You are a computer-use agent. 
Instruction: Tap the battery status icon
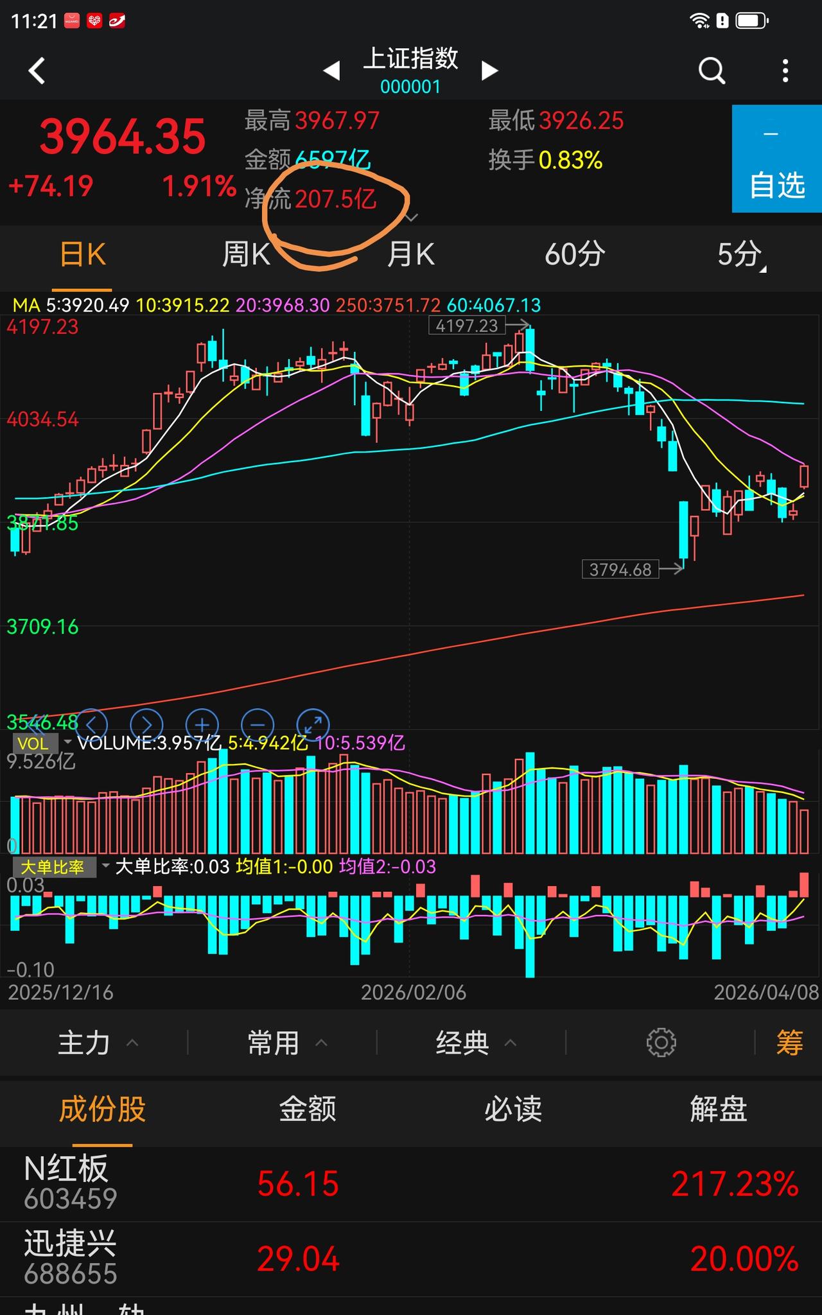(x=752, y=21)
